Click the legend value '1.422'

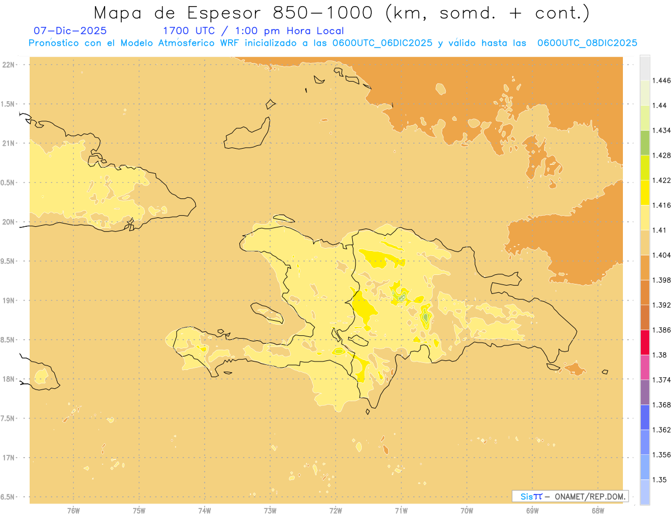[662, 180]
